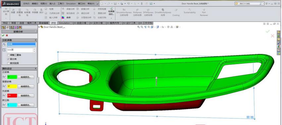The width and height of the screenshot is (282, 125).
Task: Open the ConfigurationManager panel tab
Action: (12, 27)
